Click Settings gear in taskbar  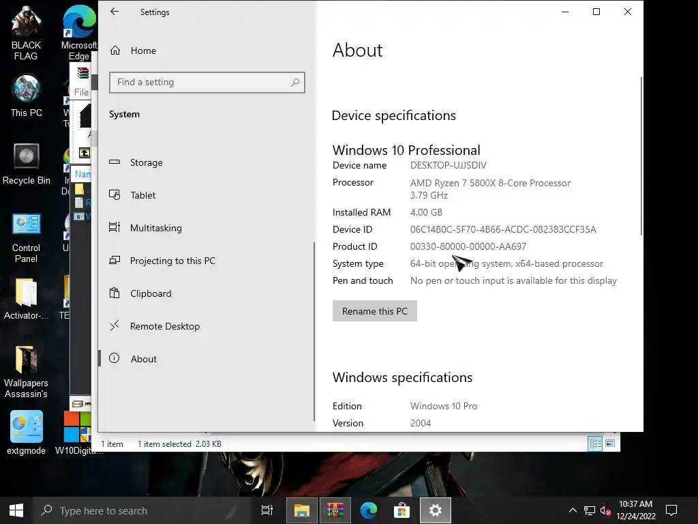click(436, 510)
